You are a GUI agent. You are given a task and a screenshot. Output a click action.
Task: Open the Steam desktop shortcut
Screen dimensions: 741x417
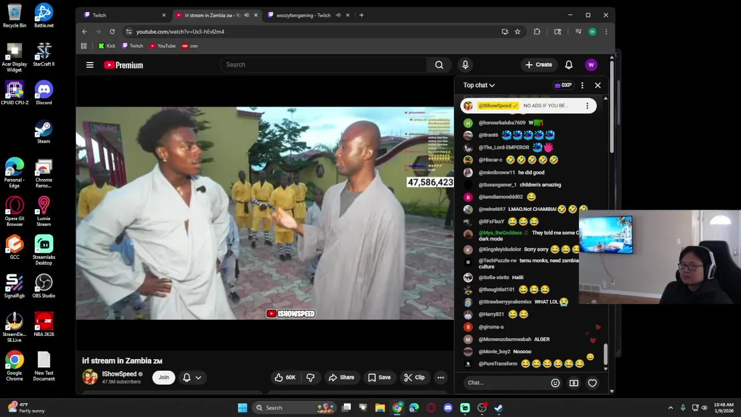tap(44, 131)
